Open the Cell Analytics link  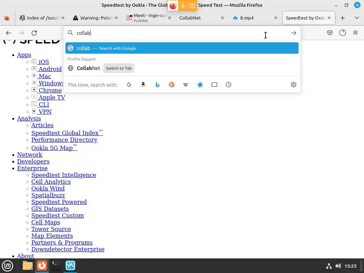51,182
